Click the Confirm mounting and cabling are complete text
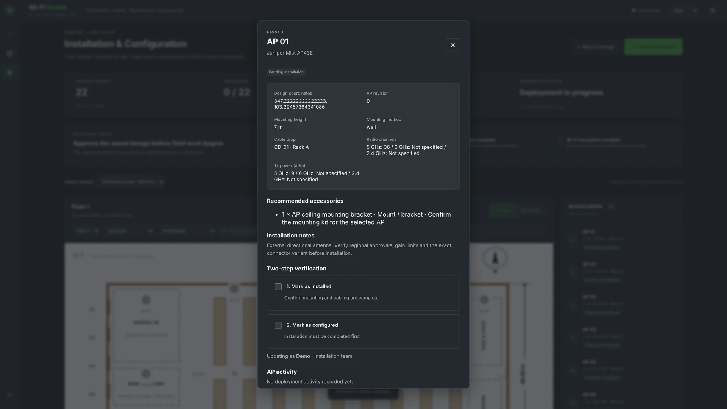Viewport: 727px width, 409px height. (x=332, y=298)
